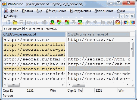
Task: Open the Правка menu
Action: (x=27, y=11)
